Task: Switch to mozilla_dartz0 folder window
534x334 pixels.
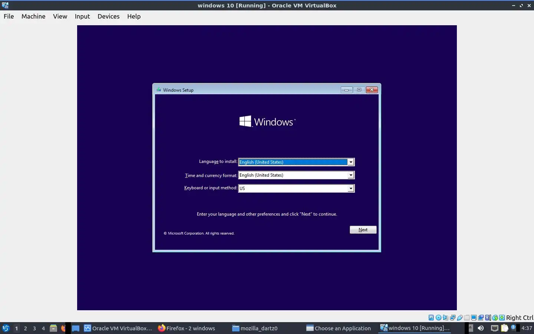Action: 255,328
